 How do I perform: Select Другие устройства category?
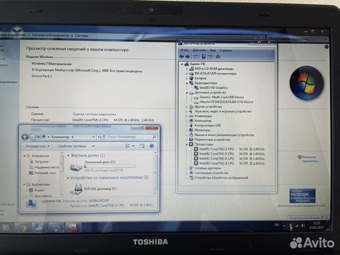(x=208, y=107)
